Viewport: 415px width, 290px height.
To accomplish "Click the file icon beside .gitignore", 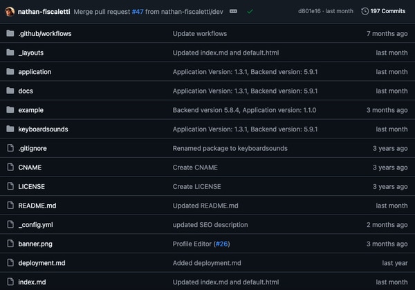I will click(10, 148).
